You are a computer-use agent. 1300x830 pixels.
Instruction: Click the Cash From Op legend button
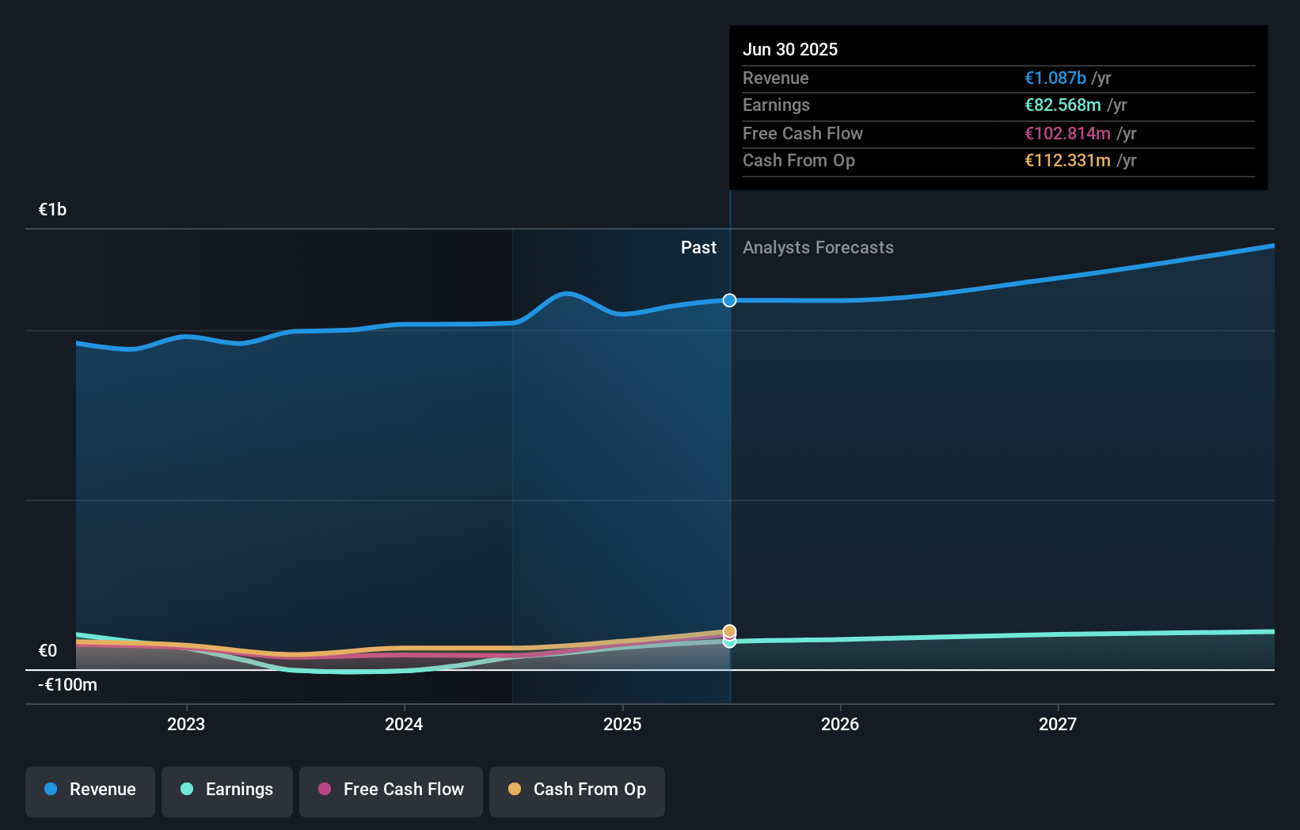pos(576,791)
